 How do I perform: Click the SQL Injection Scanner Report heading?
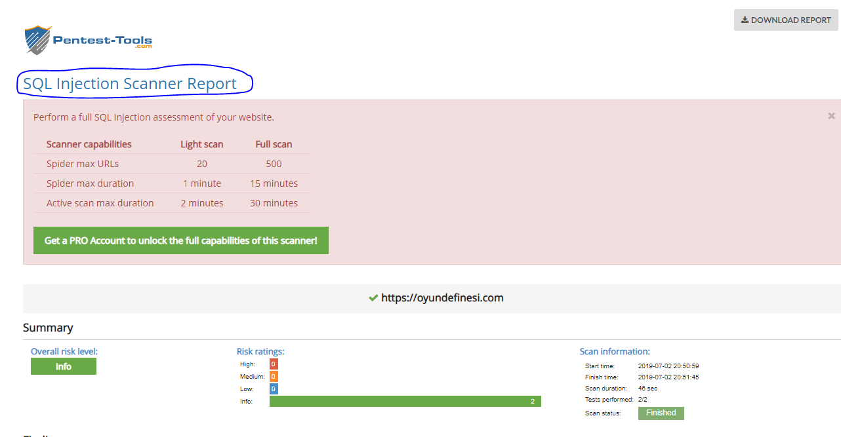130,84
